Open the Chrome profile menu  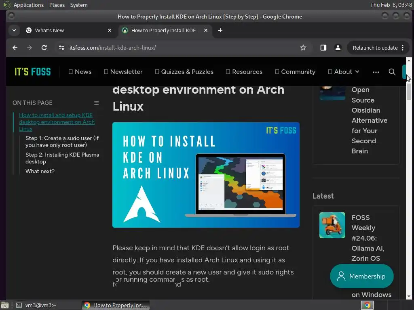tap(338, 48)
